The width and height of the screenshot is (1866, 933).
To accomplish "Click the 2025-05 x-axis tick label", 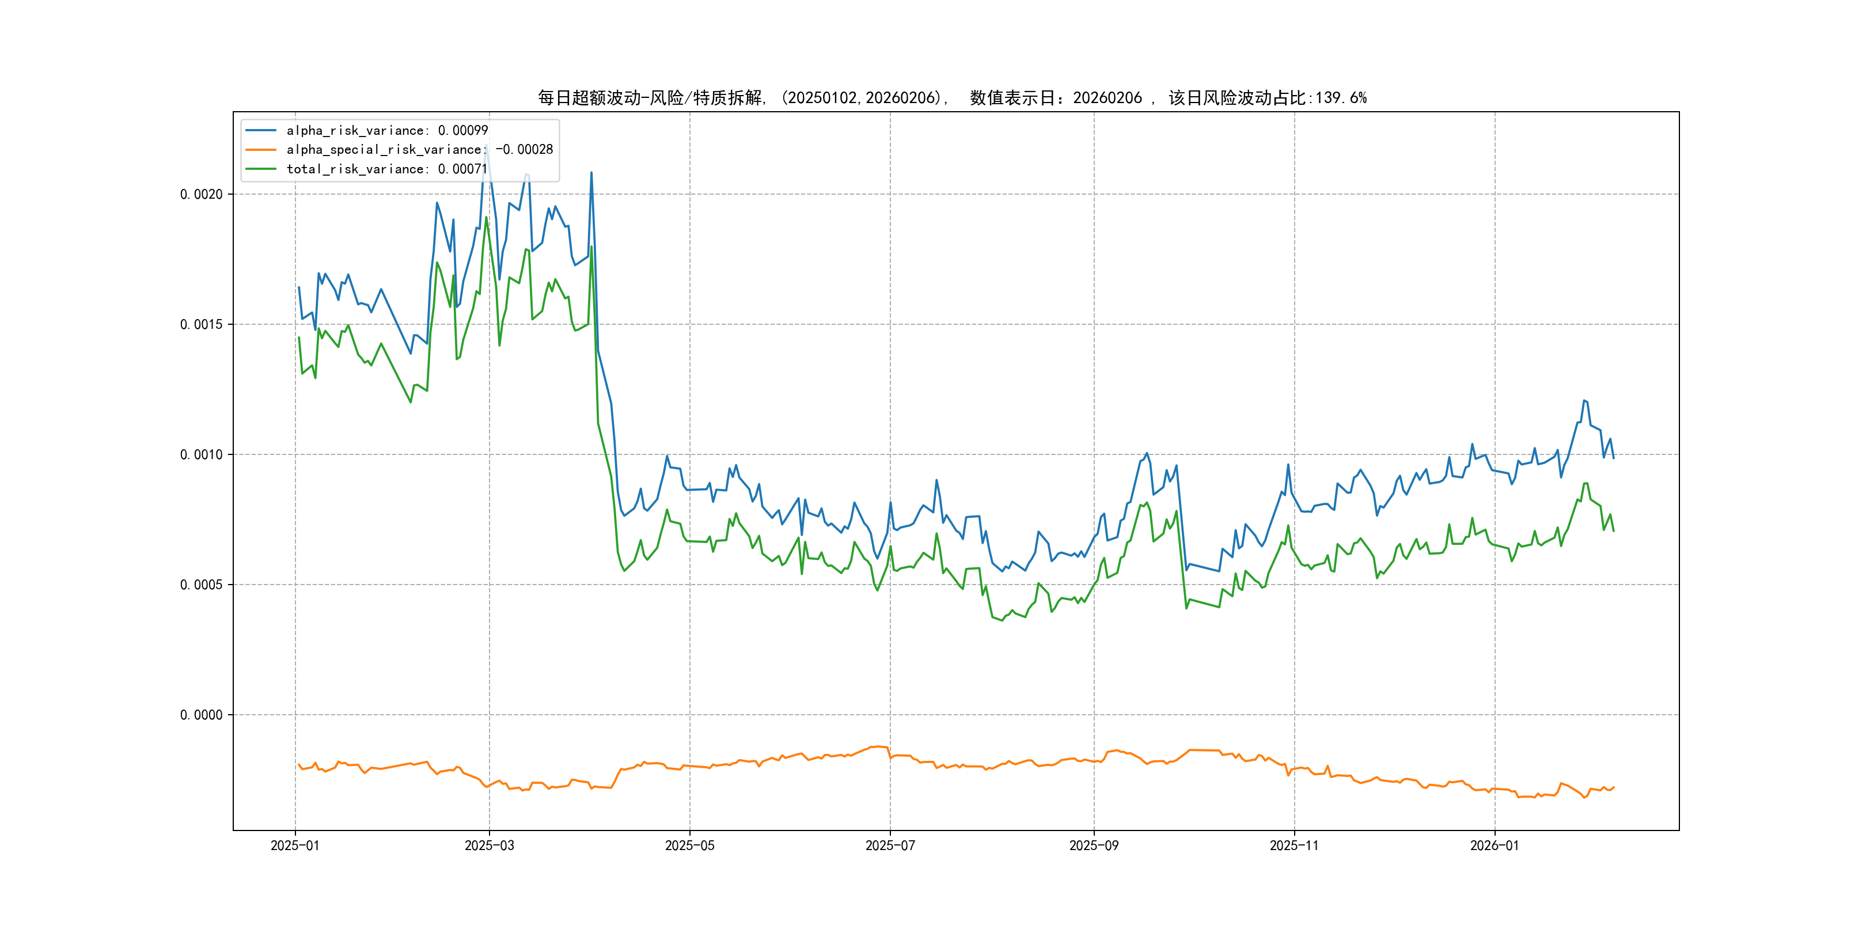I will pyautogui.click(x=689, y=845).
